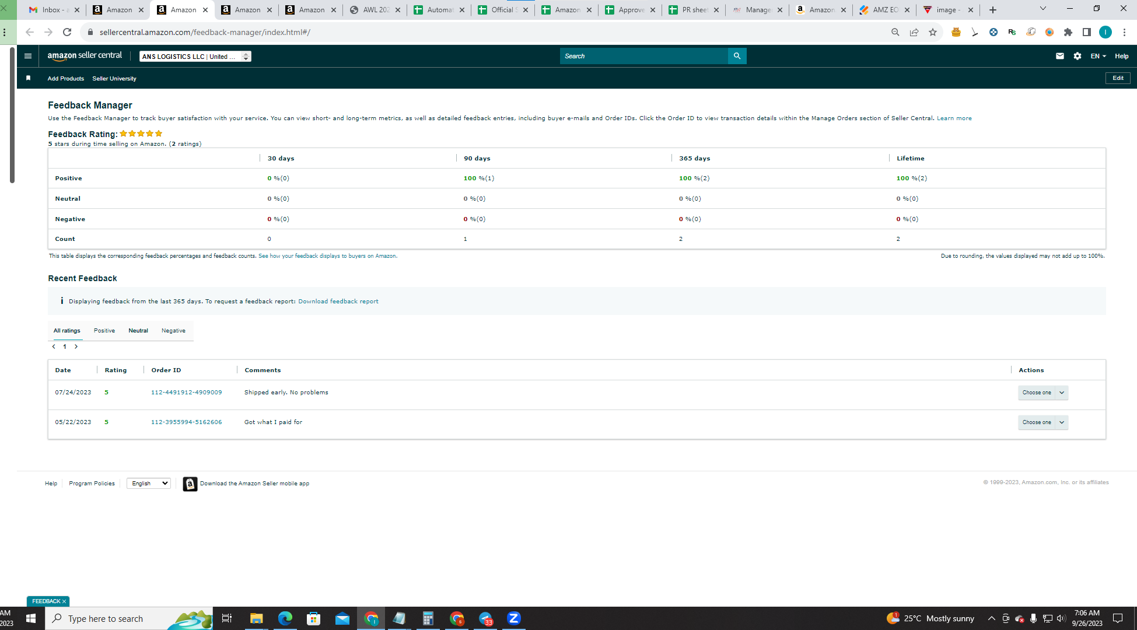This screenshot has width=1137, height=630.
Task: Click Download feedback report link
Action: point(338,302)
